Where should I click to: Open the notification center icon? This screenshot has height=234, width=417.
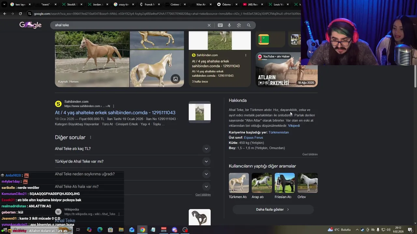(x=410, y=230)
